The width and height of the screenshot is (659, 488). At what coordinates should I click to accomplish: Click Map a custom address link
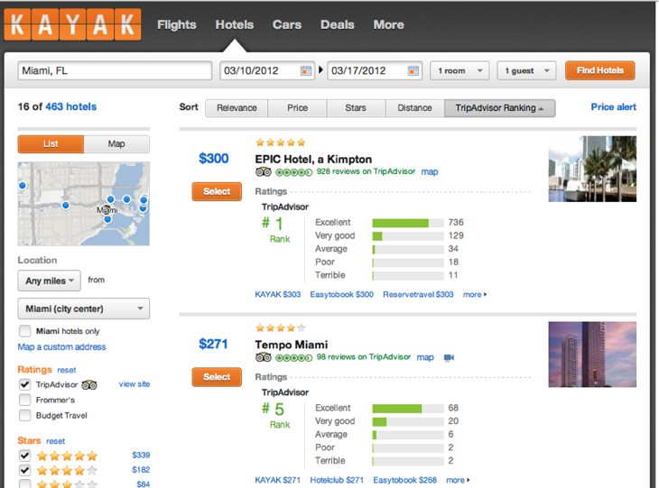pyautogui.click(x=61, y=347)
